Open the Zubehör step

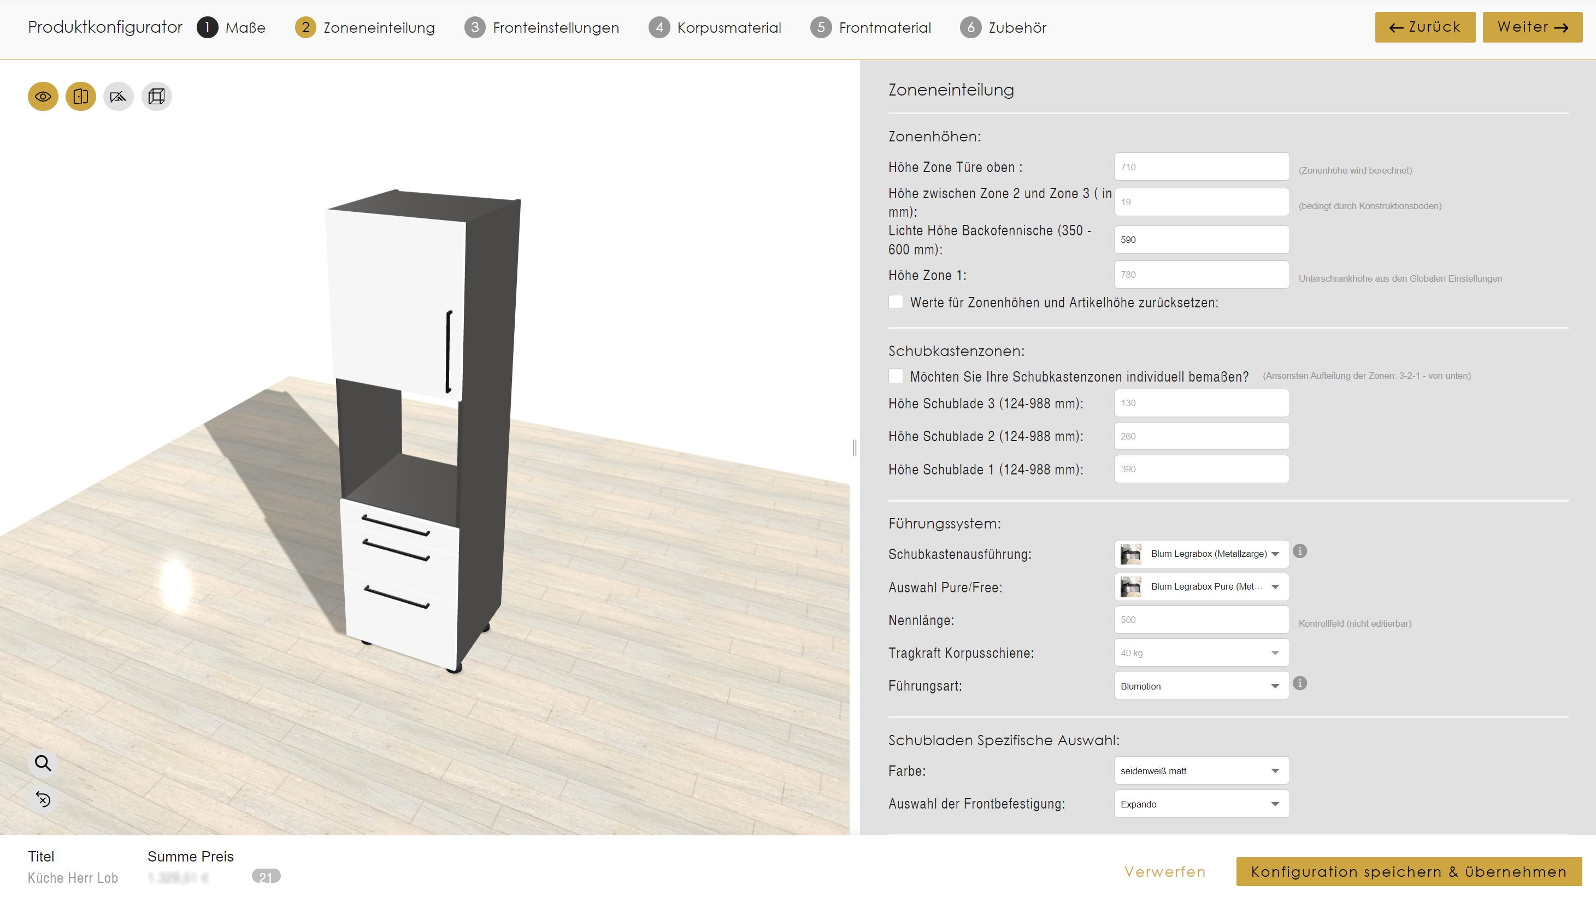1003,27
